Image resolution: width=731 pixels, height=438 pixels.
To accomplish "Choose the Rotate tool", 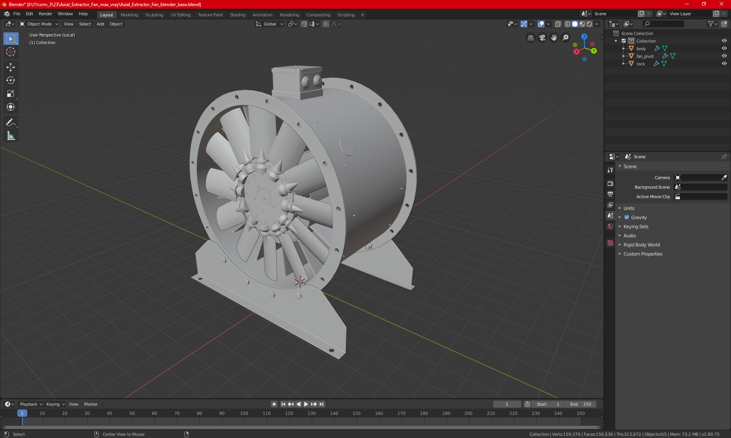I will [x=11, y=80].
